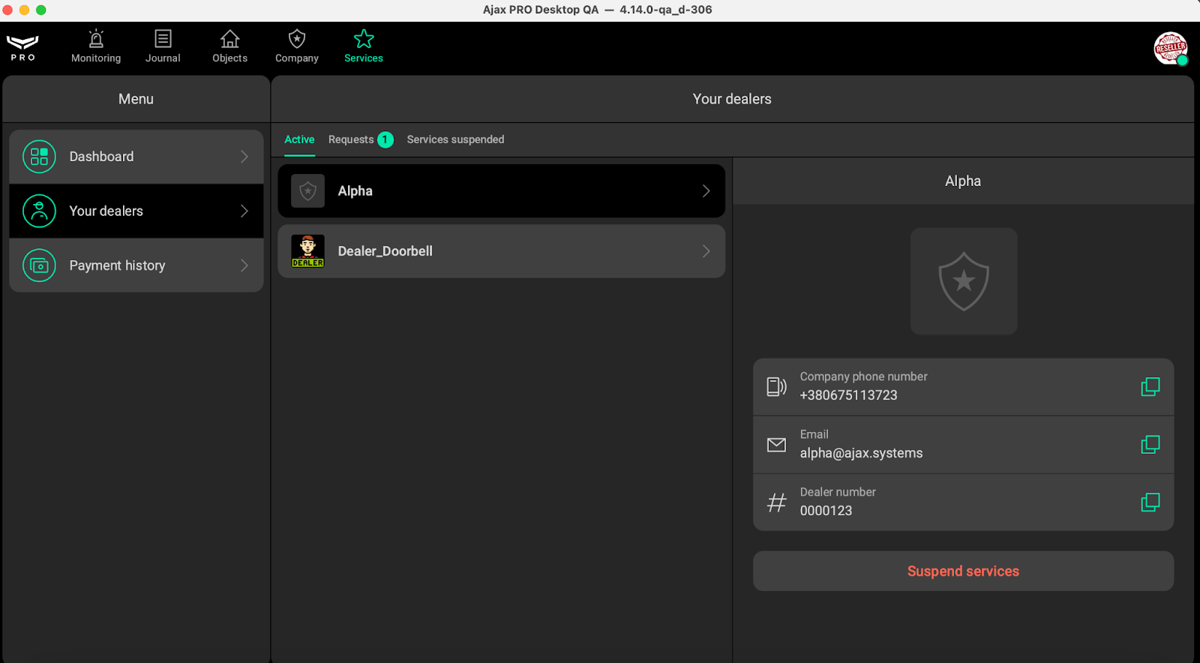Image resolution: width=1200 pixels, height=663 pixels.
Task: Open the Reseller profile avatar
Action: point(1170,48)
